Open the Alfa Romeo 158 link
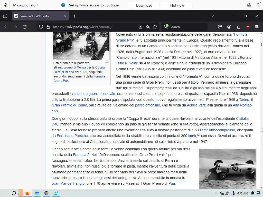The height and width of the screenshot is (197, 263). point(242,105)
